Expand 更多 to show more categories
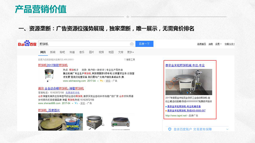This screenshot has width=255, height=143. click(130, 52)
